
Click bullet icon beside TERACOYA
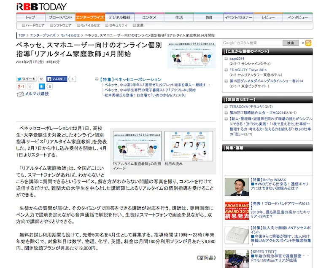click(x=226, y=107)
